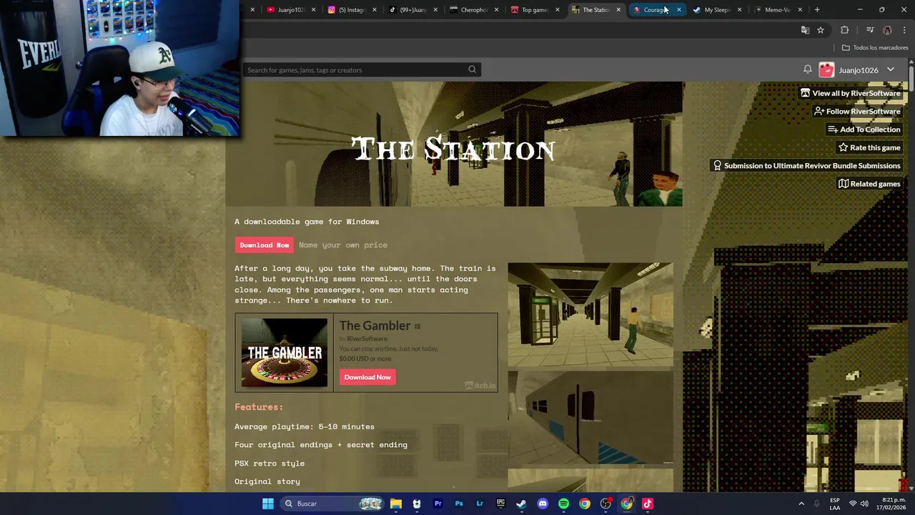Open a new browser tab with plus button
915x515 pixels.
[817, 9]
